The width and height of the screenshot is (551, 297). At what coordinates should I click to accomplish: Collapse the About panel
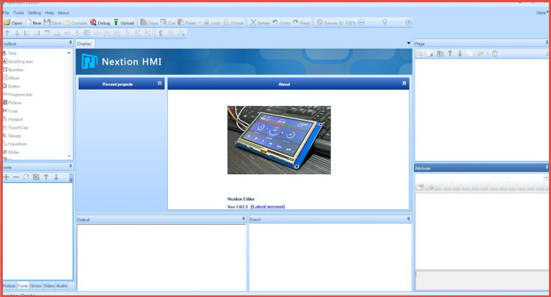point(404,83)
